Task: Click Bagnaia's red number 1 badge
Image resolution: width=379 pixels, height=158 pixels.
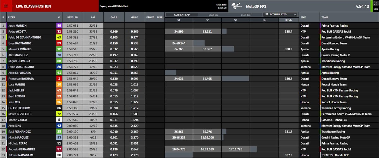Action: tap(59, 79)
